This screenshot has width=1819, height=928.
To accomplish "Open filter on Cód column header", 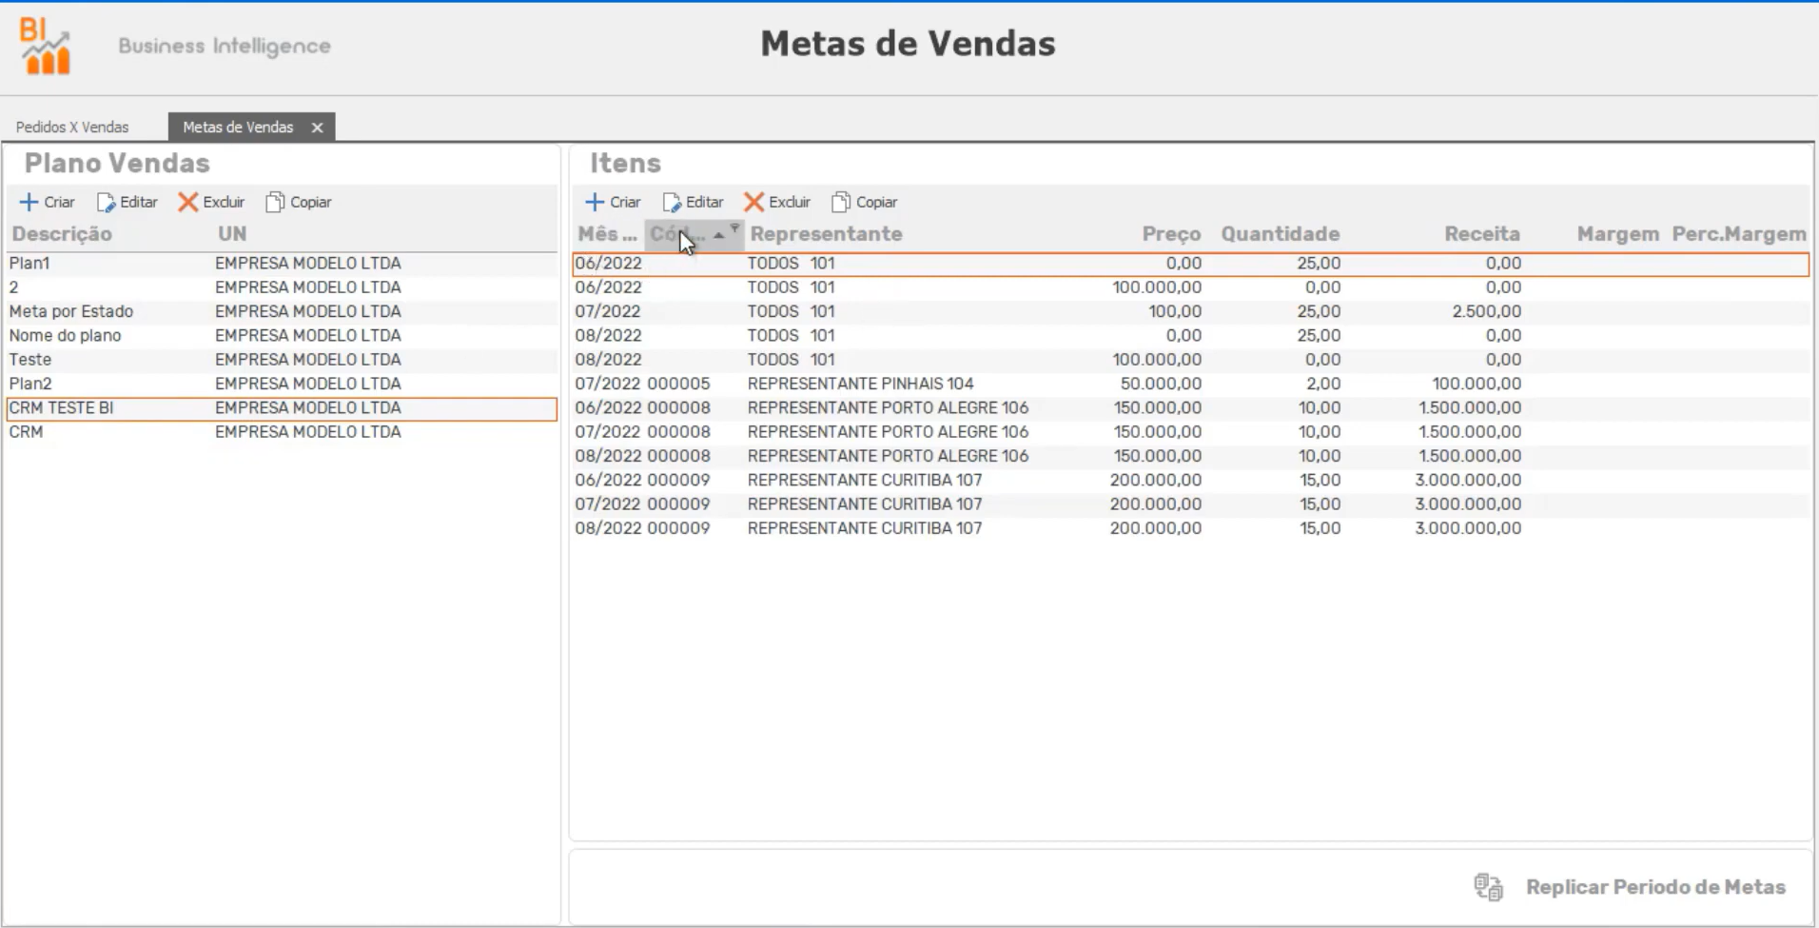I will pos(734,228).
